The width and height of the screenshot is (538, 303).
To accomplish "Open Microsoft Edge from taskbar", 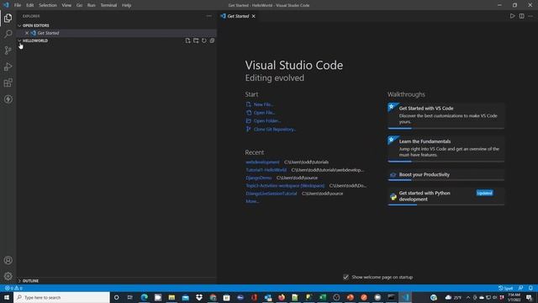I will 144,297.
